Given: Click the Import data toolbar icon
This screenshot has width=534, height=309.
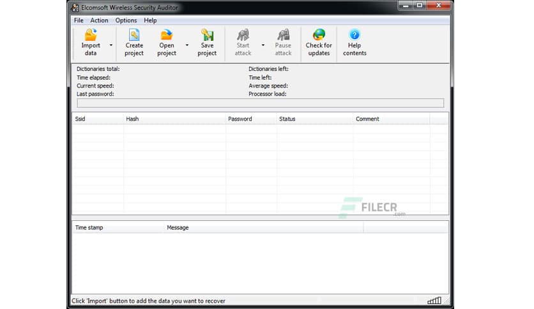Looking at the screenshot, I should [91, 35].
